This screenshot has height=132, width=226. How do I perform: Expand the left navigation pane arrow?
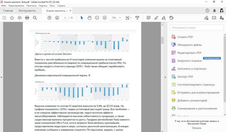pos(1,77)
